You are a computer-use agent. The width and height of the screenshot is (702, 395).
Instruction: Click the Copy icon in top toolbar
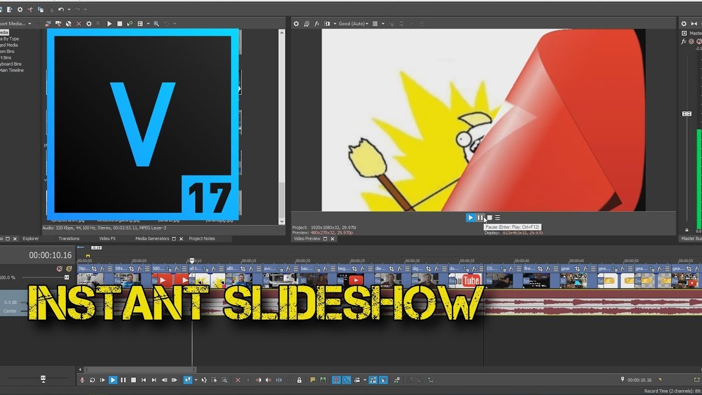coord(41,9)
